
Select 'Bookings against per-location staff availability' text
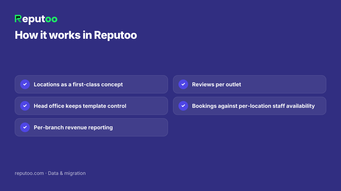coord(253,106)
